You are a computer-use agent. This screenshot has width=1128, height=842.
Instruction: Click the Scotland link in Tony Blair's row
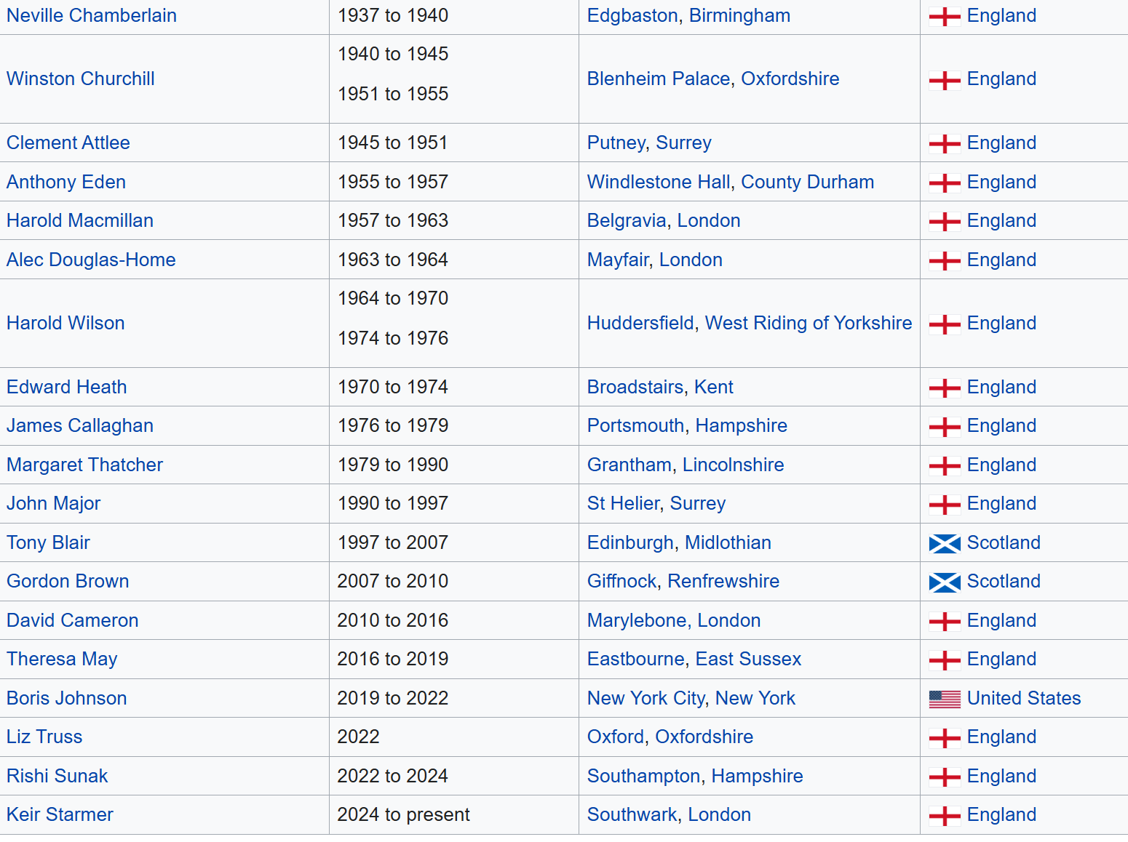pos(1004,543)
